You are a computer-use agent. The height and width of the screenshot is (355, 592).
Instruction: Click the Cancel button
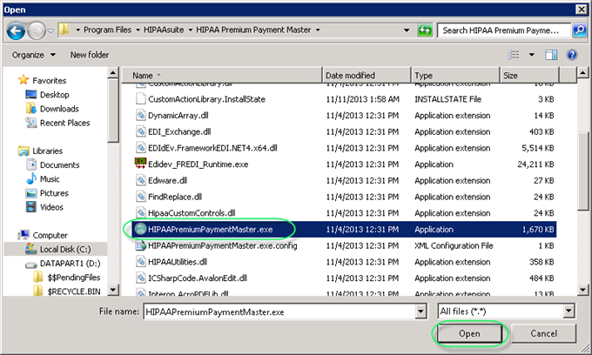[x=543, y=334]
